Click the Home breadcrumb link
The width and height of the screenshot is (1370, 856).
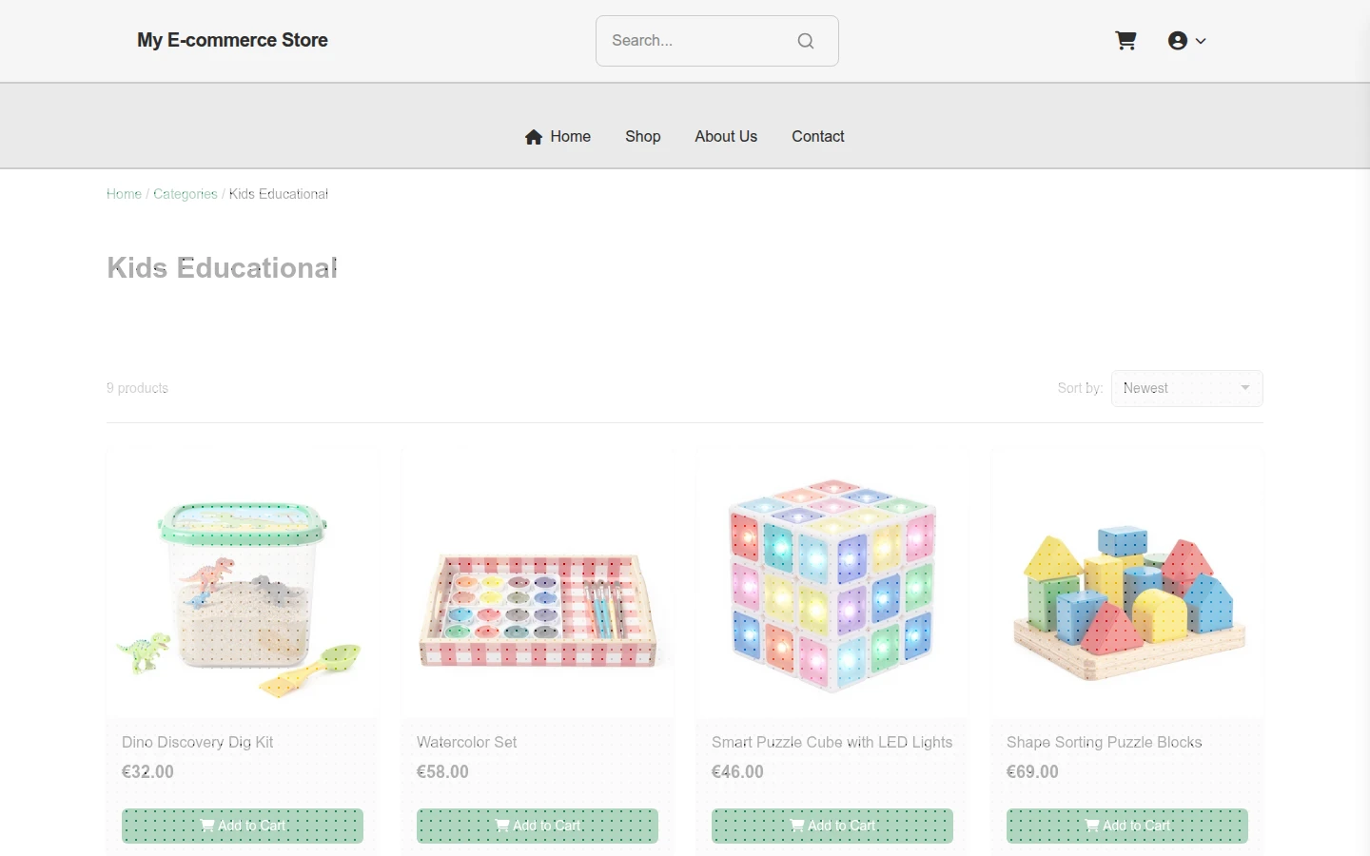124,194
